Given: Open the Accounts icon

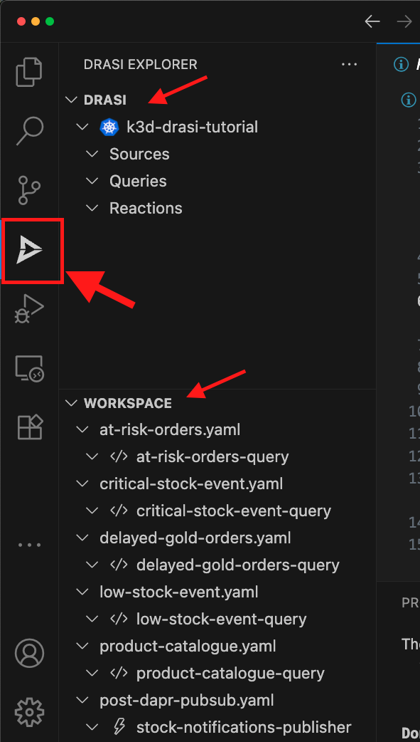Looking at the screenshot, I should coord(29,653).
